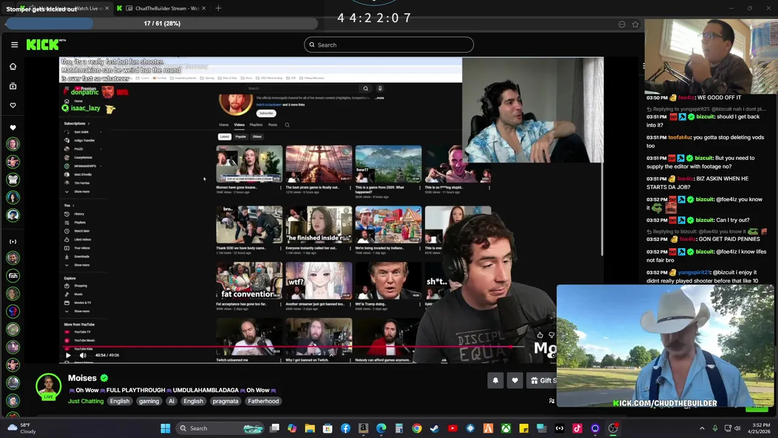Seek on the red video progress bar
Image resolution: width=778 pixels, height=438 pixels.
coord(291,347)
